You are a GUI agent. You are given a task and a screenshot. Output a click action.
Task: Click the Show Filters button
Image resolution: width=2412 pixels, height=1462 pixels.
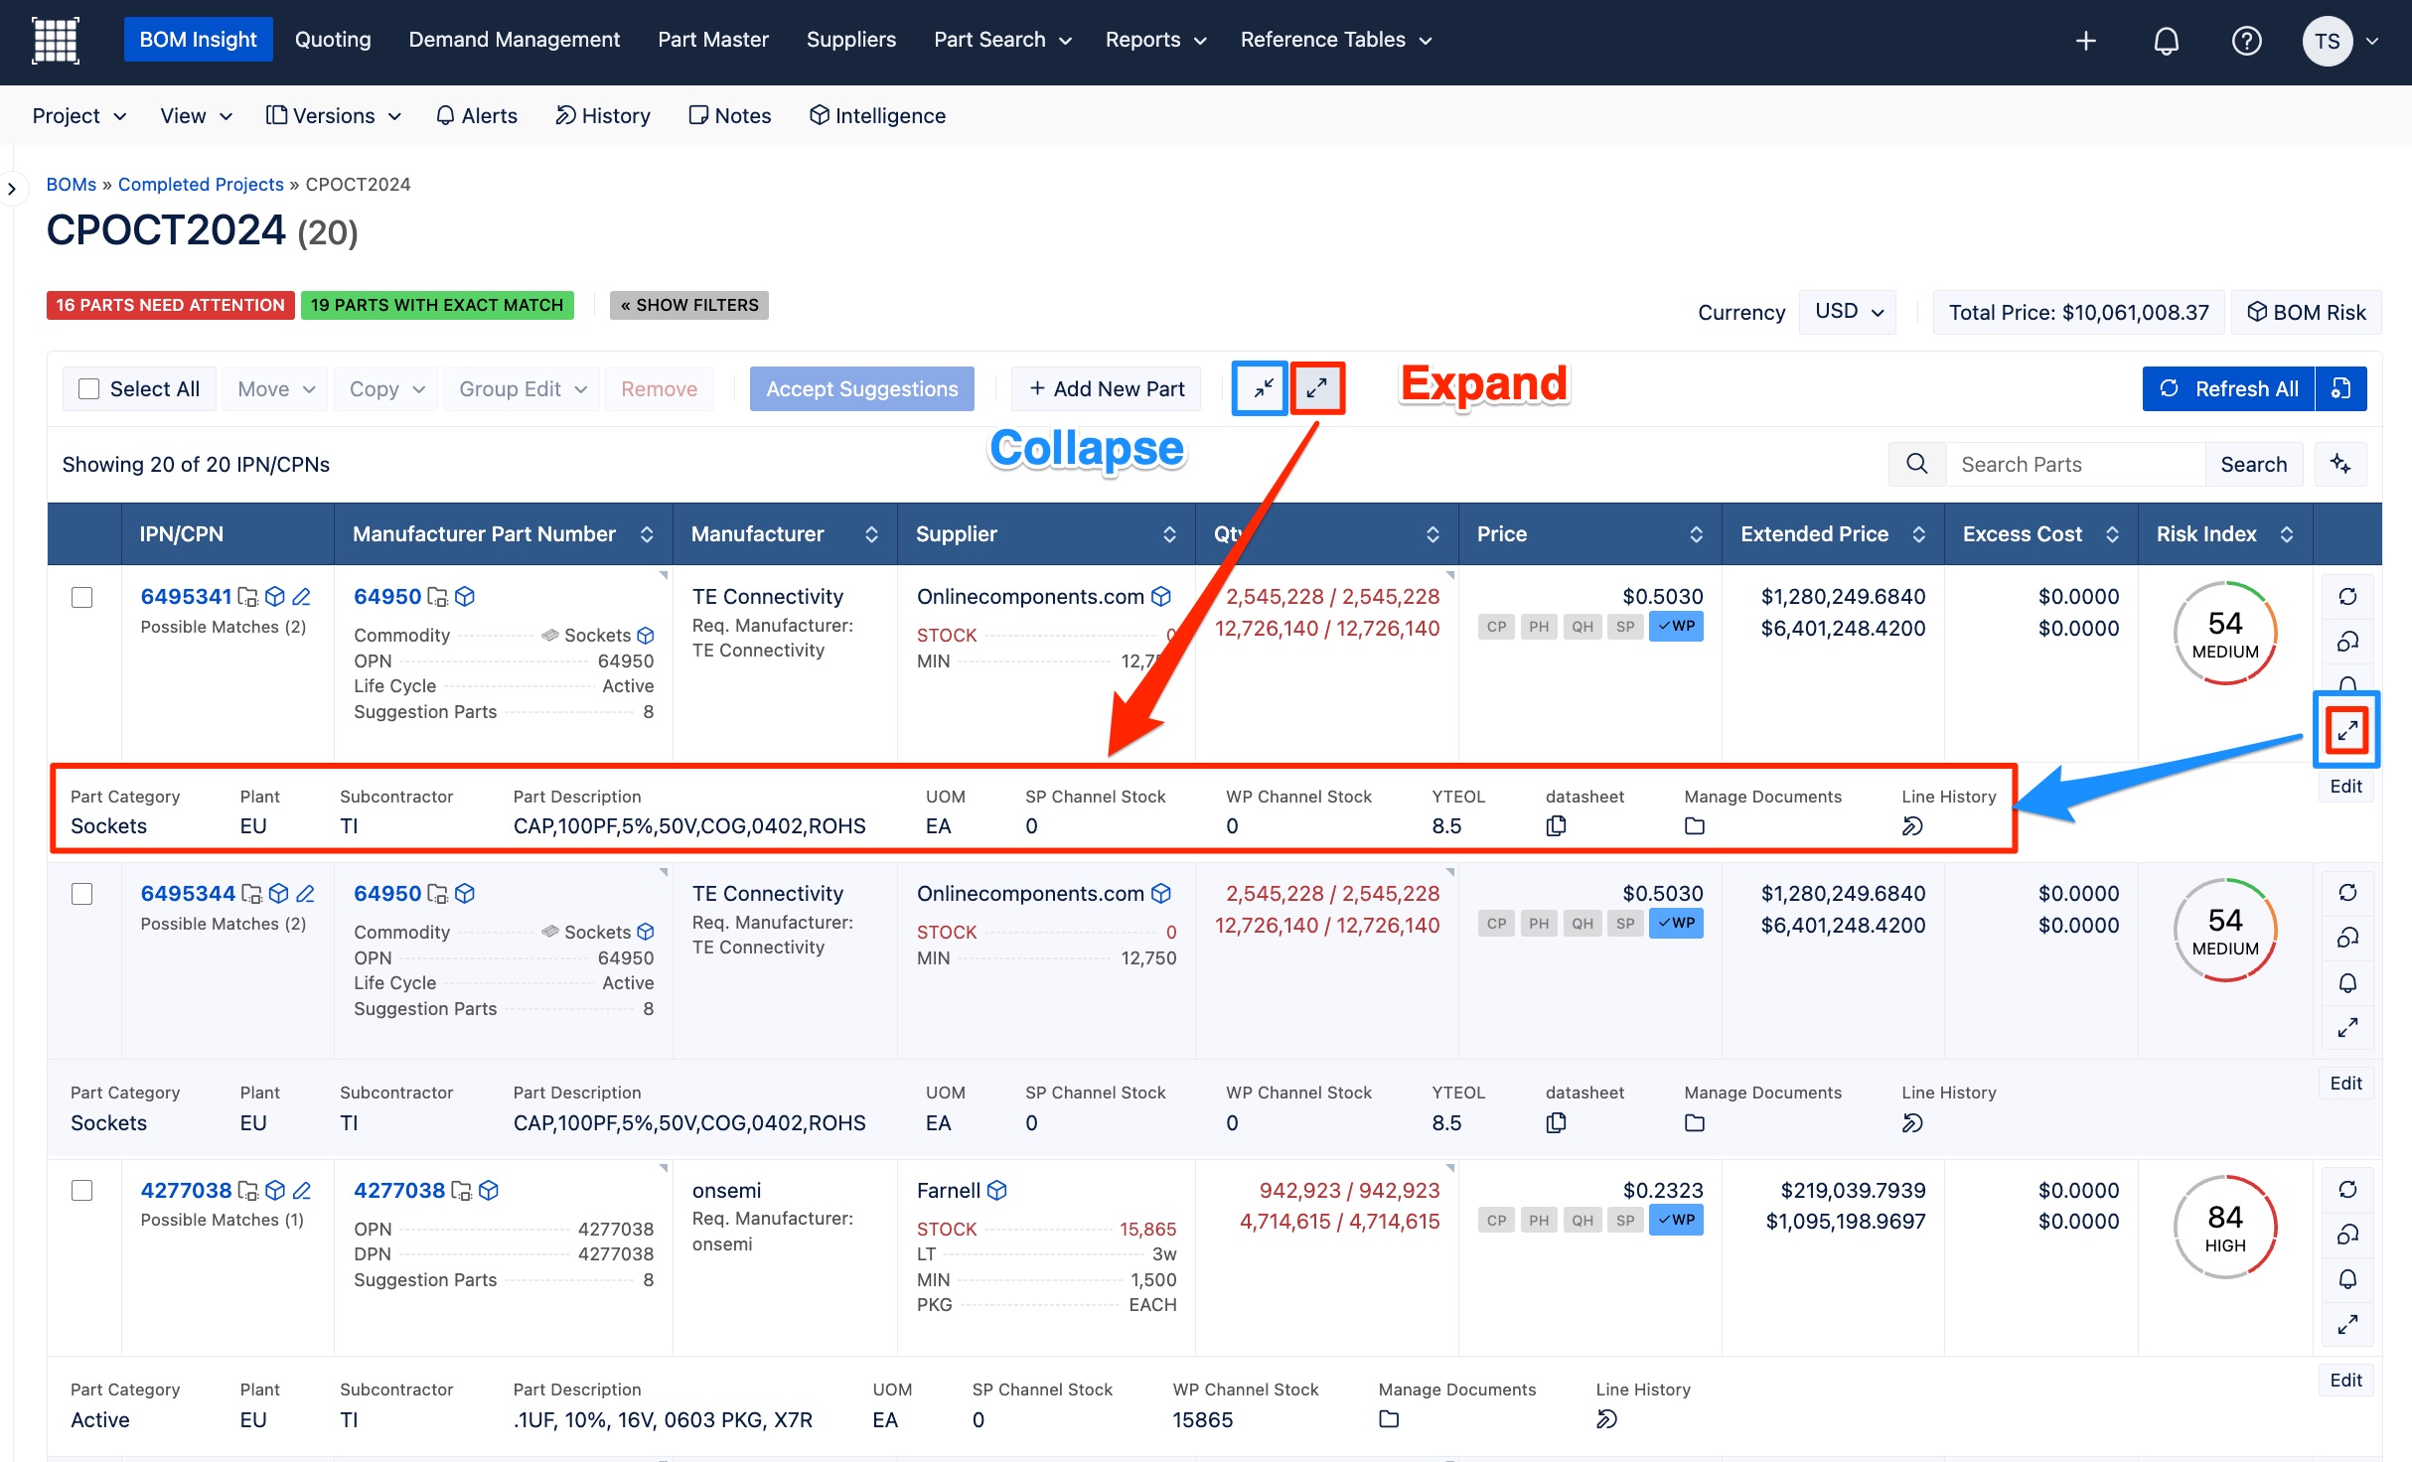tap(689, 305)
